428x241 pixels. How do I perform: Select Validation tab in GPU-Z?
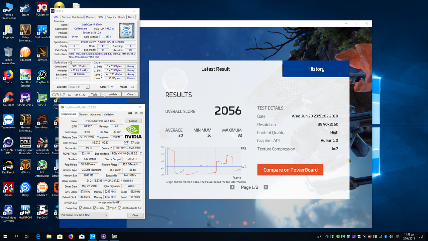tap(109, 114)
